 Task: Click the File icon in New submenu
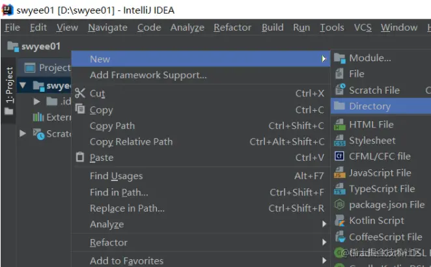339,74
